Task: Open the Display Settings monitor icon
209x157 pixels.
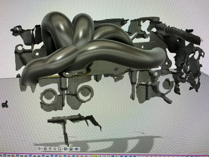Action: (x=65, y=149)
